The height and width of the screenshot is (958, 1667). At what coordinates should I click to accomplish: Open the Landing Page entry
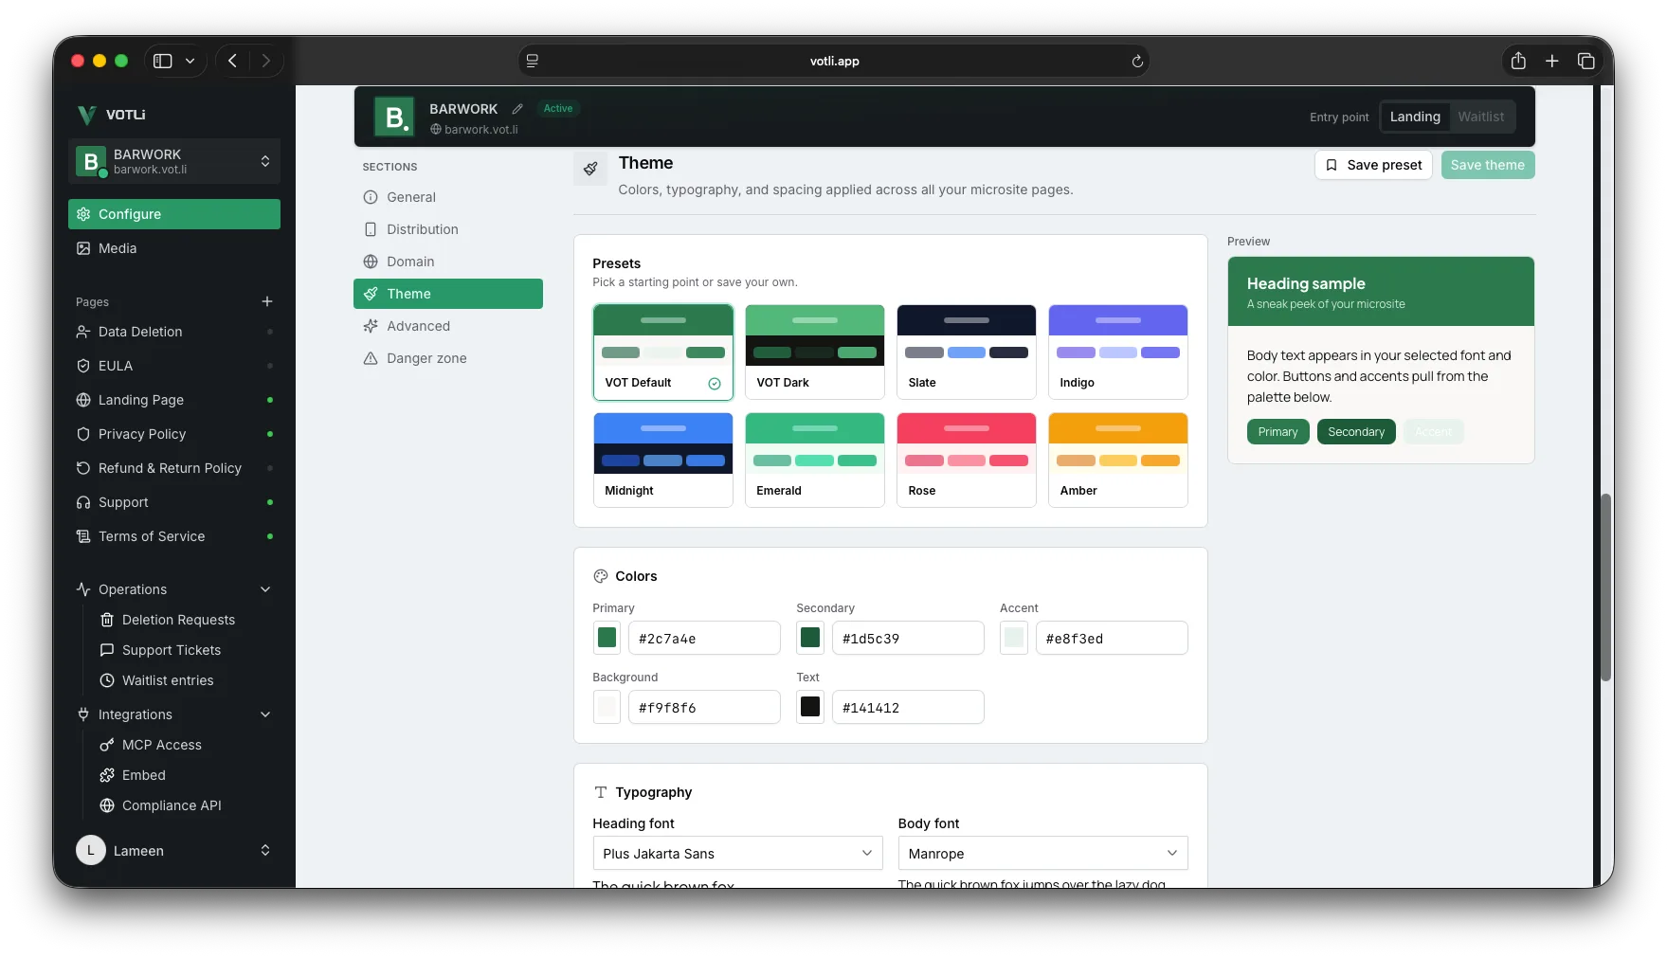coord(174,400)
